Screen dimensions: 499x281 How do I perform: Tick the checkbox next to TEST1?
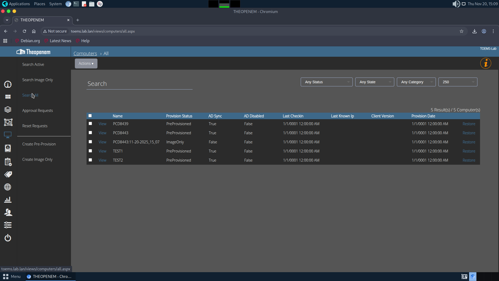pyautogui.click(x=90, y=151)
